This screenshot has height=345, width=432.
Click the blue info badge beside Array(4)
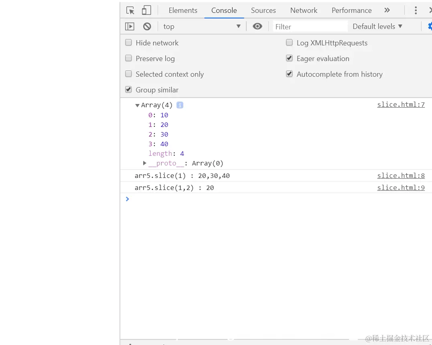point(180,105)
